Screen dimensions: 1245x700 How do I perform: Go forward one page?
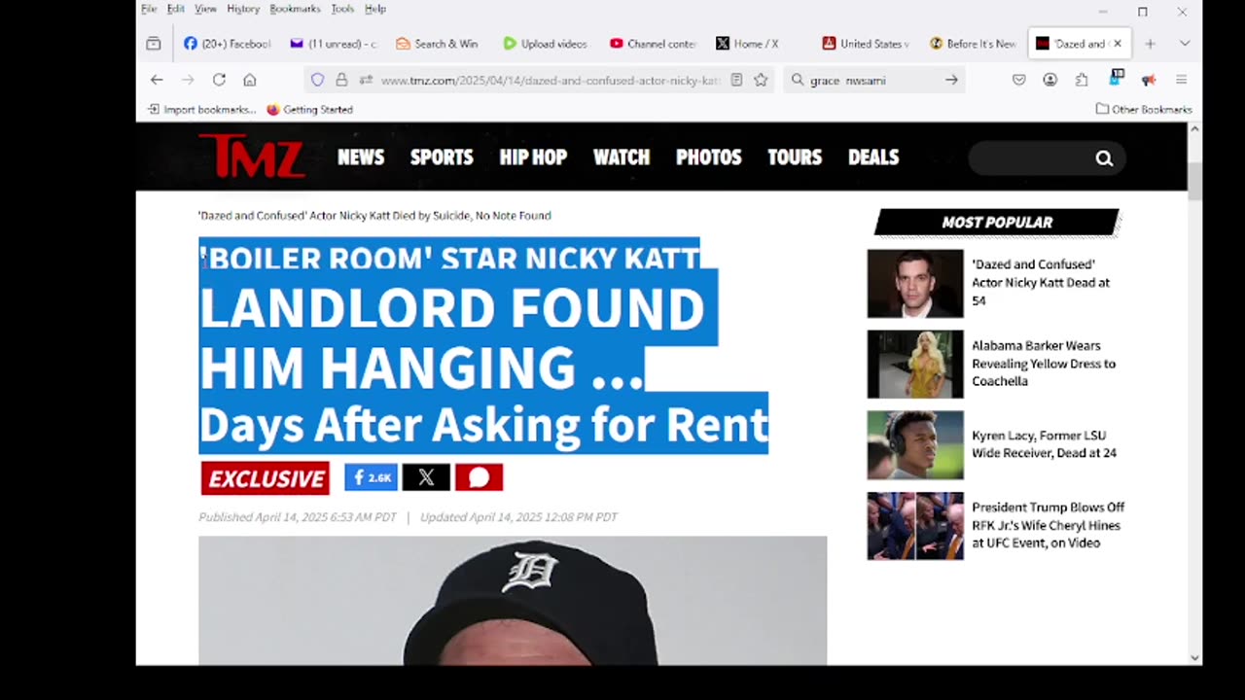[x=188, y=80]
